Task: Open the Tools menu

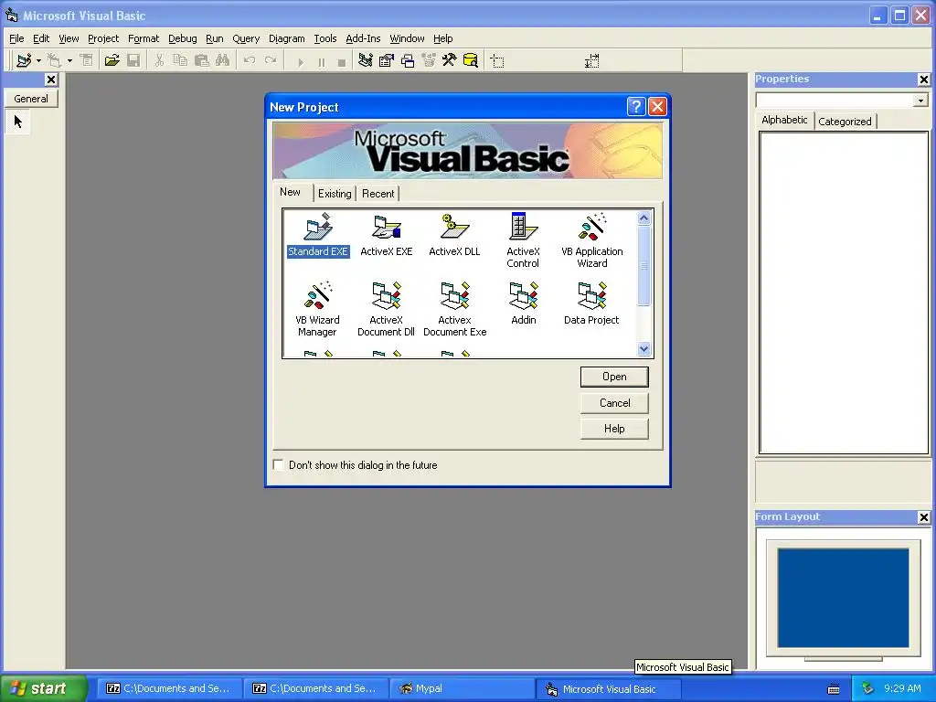Action: [x=325, y=38]
